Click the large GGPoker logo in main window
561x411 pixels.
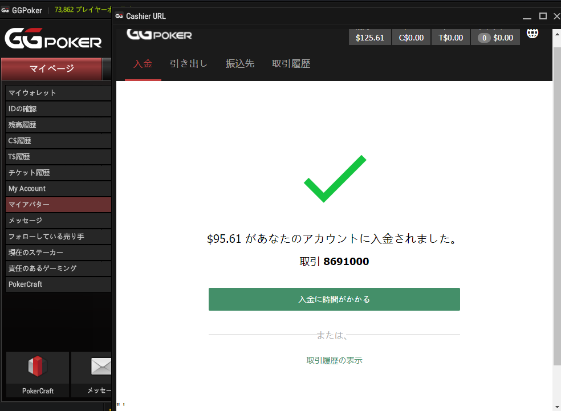pos(53,38)
